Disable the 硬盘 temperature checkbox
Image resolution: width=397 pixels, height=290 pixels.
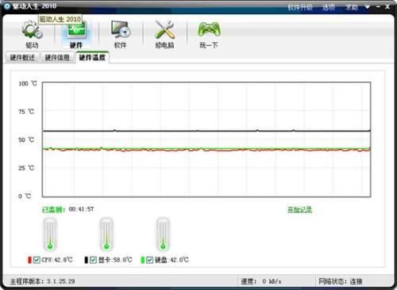pos(150,260)
